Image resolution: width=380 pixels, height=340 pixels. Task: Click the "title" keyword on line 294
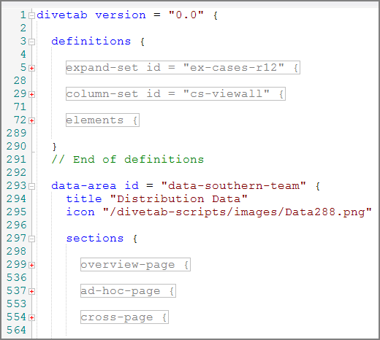tap(84, 199)
